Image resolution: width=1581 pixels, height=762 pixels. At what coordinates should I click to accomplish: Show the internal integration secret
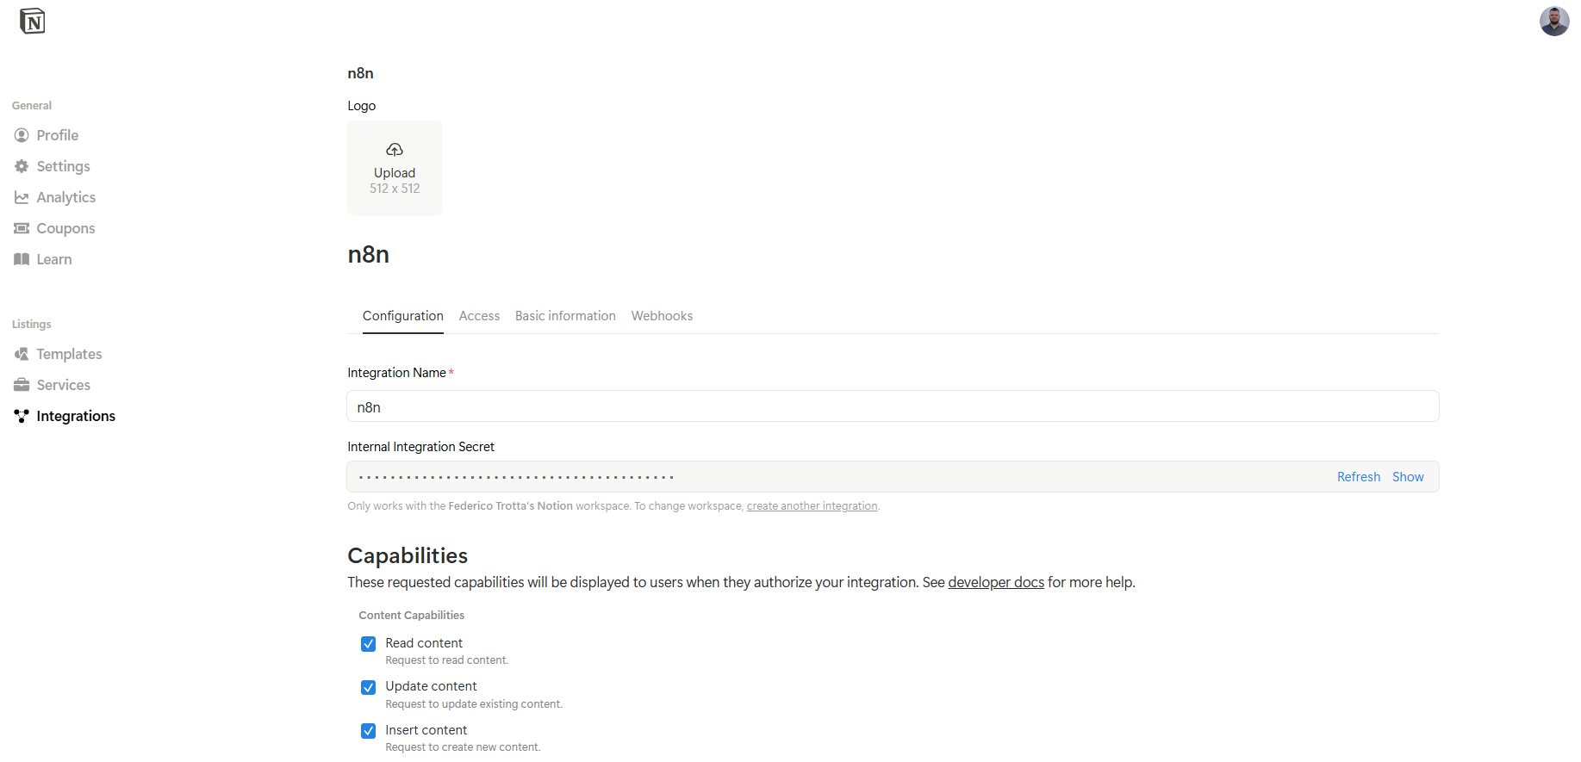point(1408,477)
